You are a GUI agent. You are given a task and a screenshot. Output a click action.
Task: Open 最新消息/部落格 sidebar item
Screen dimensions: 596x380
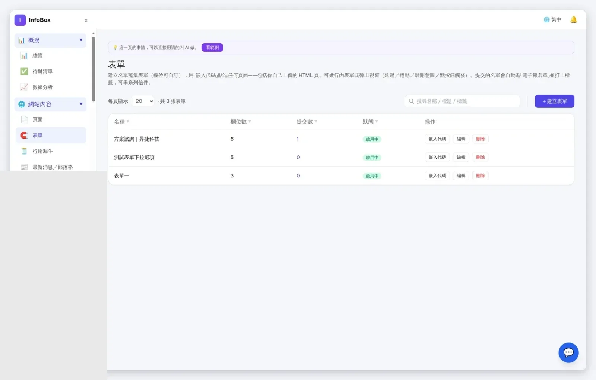[51, 167]
